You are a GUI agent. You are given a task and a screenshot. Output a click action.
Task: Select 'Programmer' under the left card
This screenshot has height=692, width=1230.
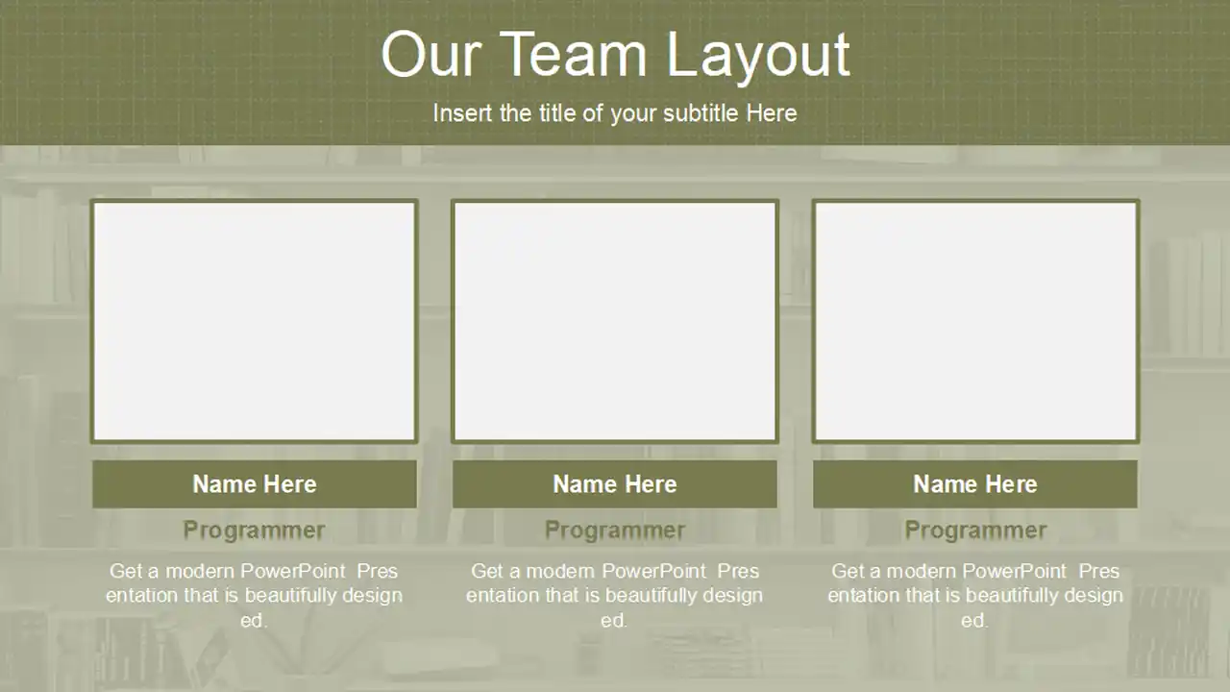click(x=255, y=531)
